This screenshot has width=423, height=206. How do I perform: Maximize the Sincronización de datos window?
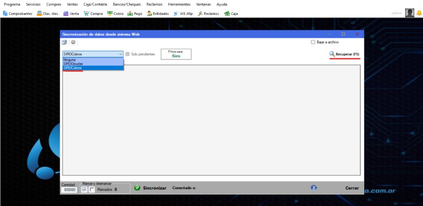(343, 34)
